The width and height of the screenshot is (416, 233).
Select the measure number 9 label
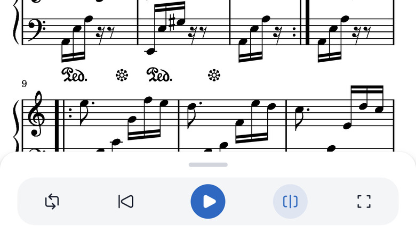24,84
